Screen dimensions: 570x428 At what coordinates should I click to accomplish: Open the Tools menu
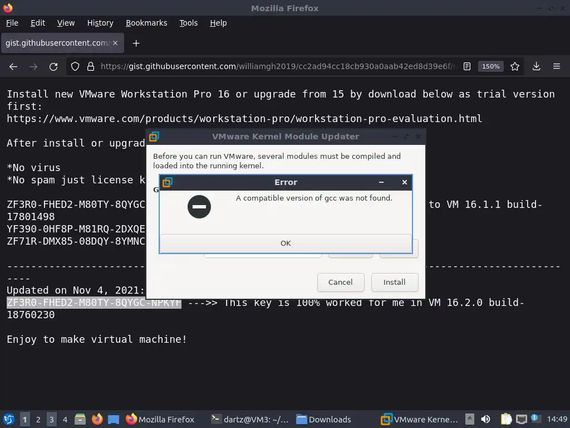[x=188, y=23]
